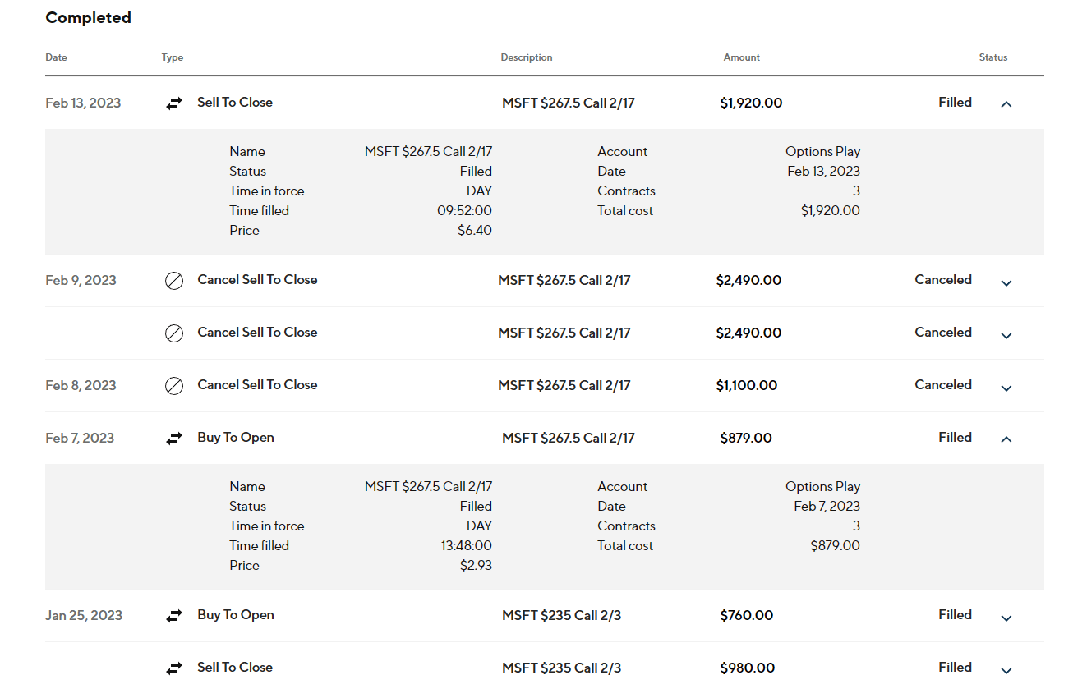1073x698 pixels.
Task: Expand the $1,100.00 canceled order details
Action: point(1006,388)
